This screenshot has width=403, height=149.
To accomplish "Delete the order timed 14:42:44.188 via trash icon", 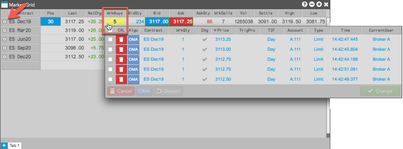I will click(x=121, y=59).
